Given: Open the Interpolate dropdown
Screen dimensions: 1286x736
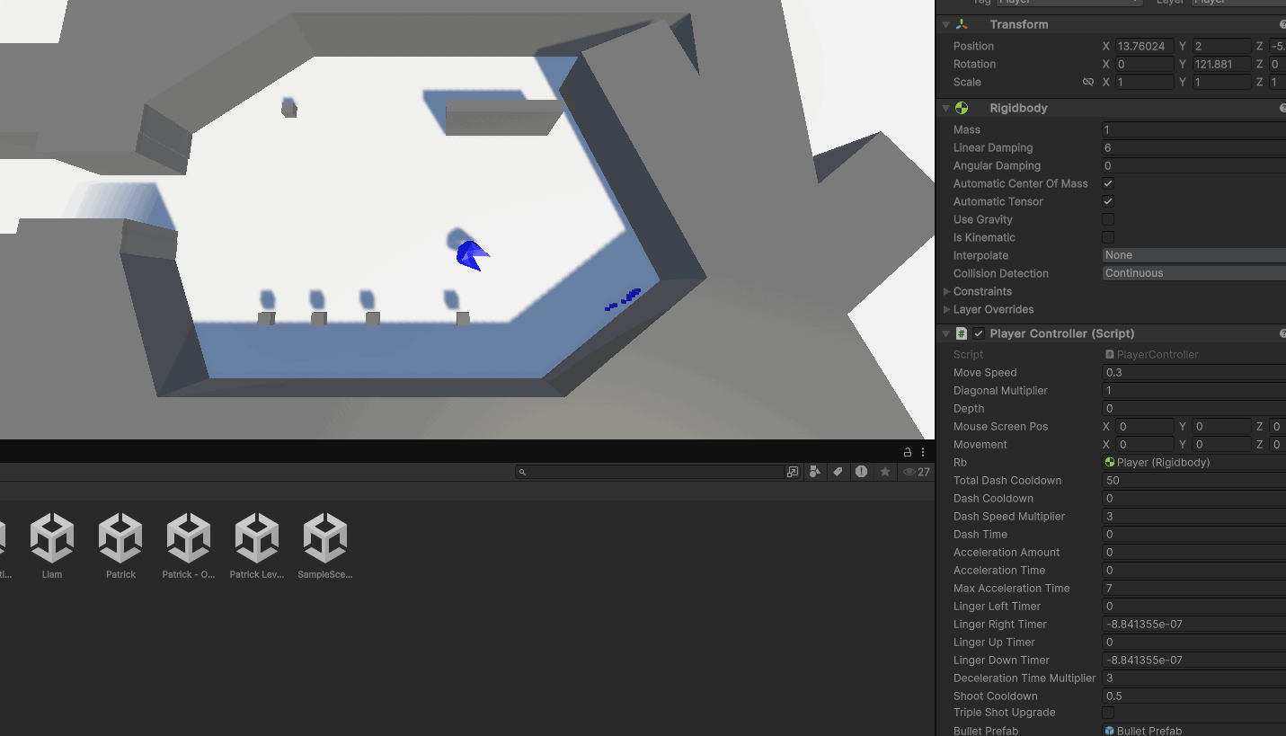Looking at the screenshot, I should (x=1194, y=255).
